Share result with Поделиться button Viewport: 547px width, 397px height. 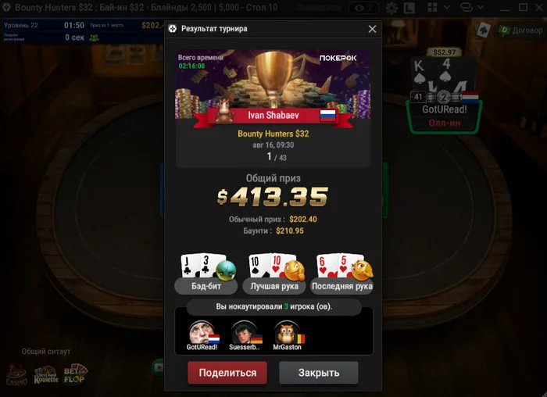pos(227,373)
